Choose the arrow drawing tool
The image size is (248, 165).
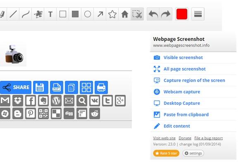(x=100, y=14)
